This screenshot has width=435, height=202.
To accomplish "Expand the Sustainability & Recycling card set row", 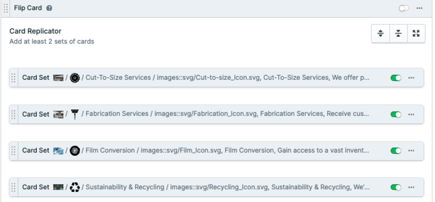I will (x=212, y=187).
